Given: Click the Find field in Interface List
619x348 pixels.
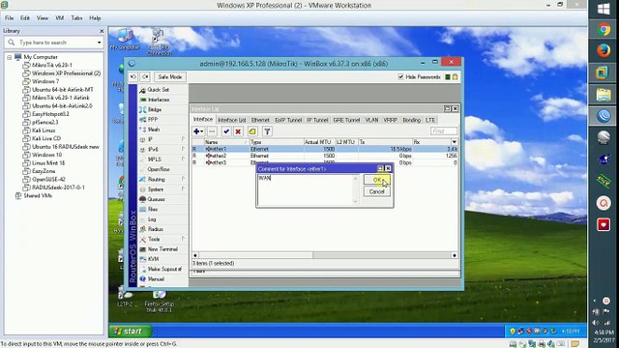Looking at the screenshot, I should coord(444,131).
